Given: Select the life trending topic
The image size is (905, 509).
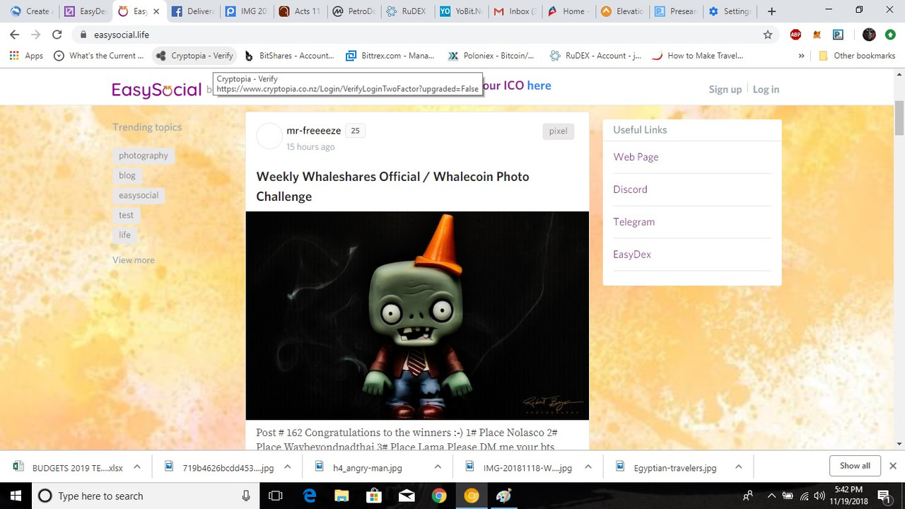Looking at the screenshot, I should [x=124, y=235].
